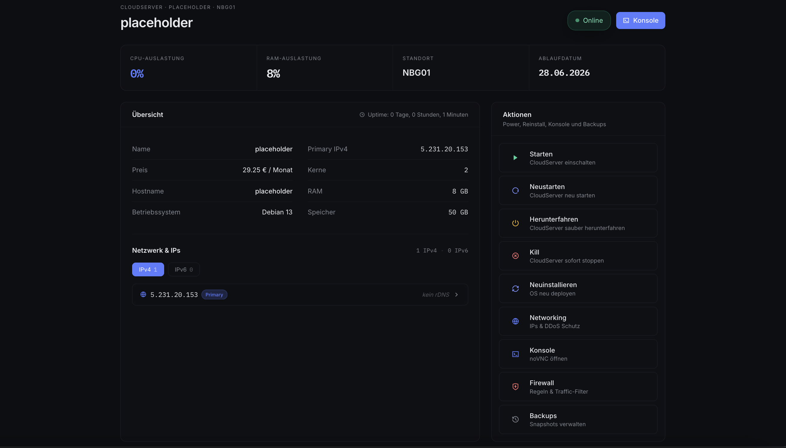Click the Online status badge

click(589, 21)
